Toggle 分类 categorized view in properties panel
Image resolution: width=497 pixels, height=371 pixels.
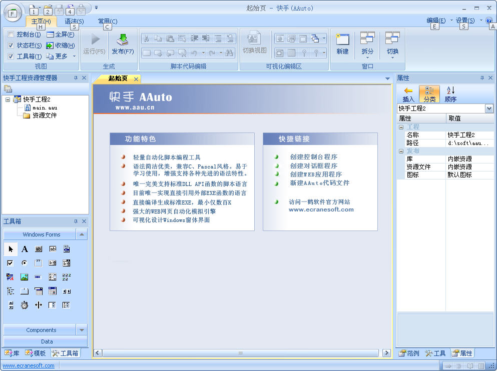click(429, 93)
